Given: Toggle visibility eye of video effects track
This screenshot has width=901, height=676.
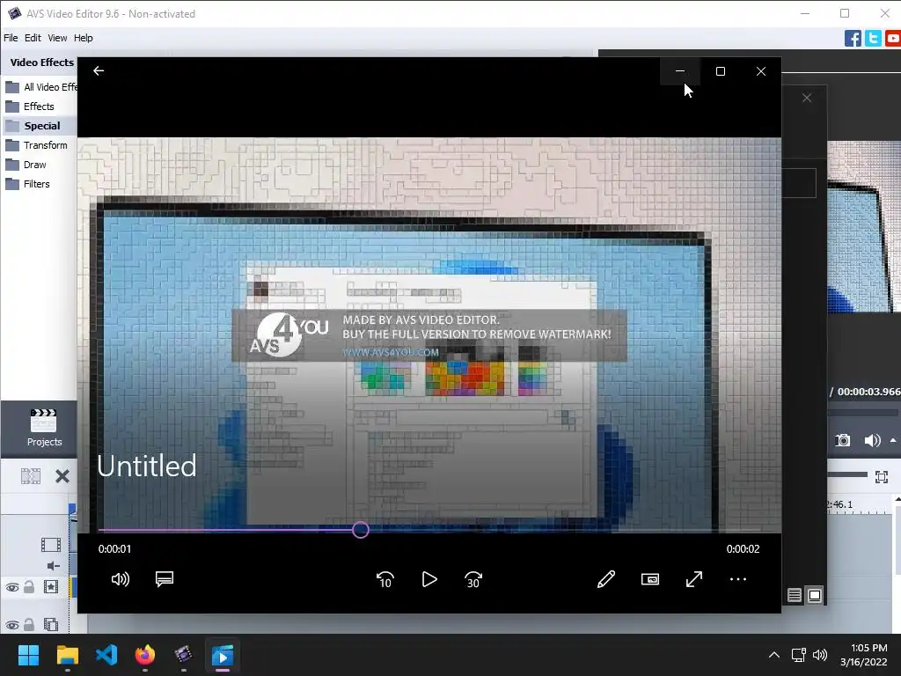Looking at the screenshot, I should [12, 587].
